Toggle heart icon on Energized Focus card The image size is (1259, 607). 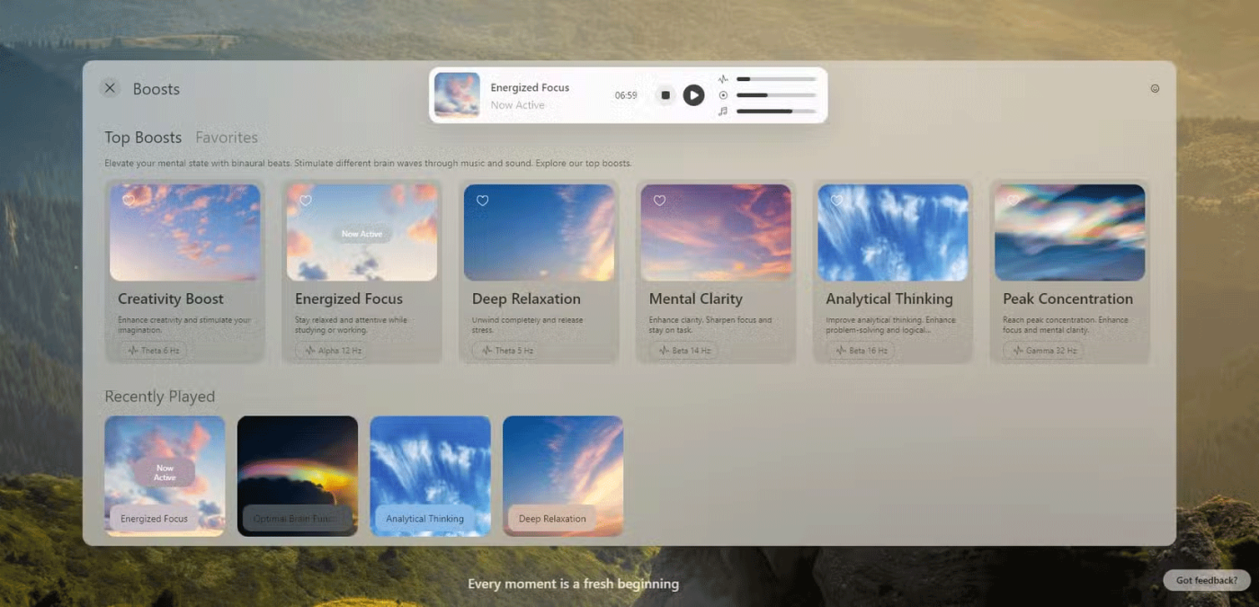[306, 201]
